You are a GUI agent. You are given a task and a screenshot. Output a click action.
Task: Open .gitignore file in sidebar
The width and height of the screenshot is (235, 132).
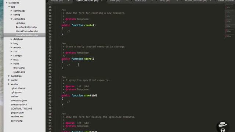(x=16, y=92)
